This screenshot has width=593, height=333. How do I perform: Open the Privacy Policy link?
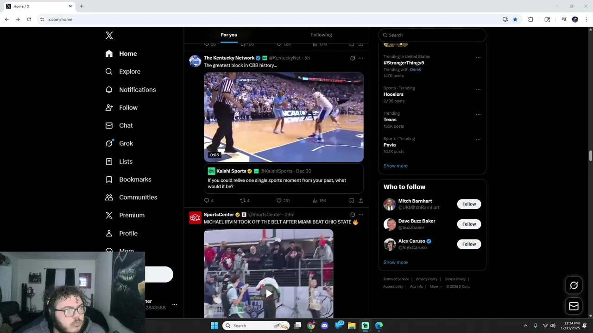(x=427, y=279)
